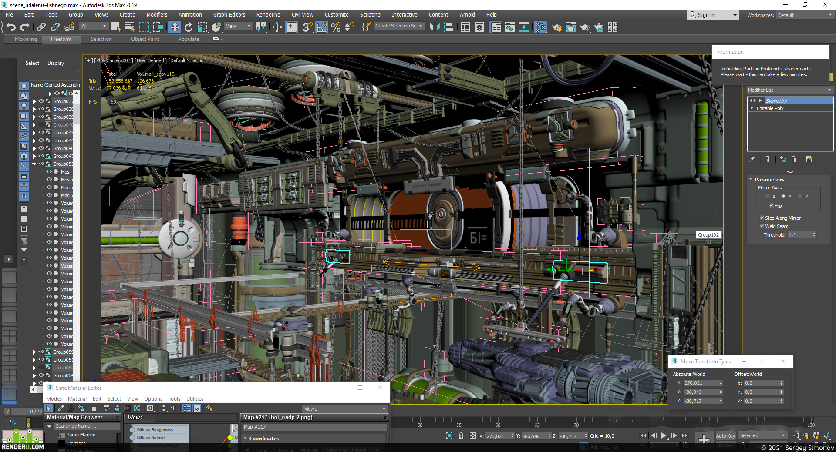
Task: Toggle selection lock icon in status bar
Action: (x=461, y=435)
